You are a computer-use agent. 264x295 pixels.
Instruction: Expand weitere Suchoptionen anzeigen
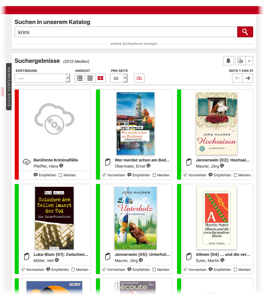point(134,44)
